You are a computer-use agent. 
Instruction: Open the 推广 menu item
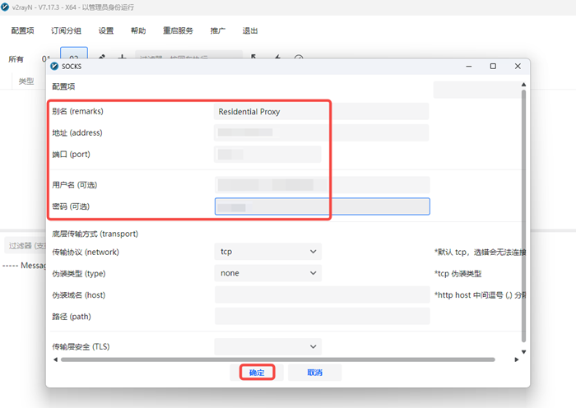click(217, 30)
